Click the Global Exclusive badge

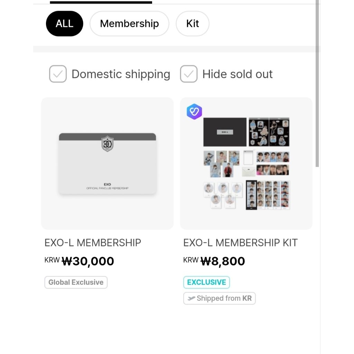76,282
